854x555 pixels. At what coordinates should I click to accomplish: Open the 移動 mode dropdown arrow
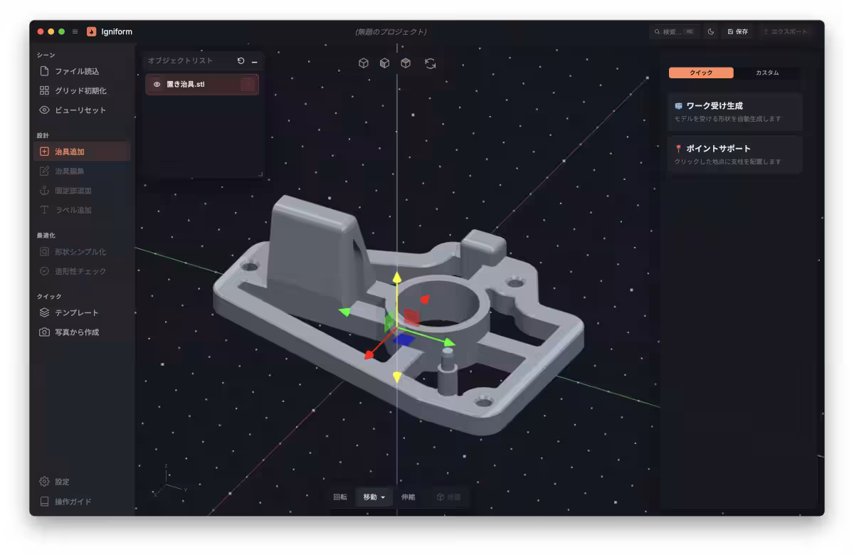click(x=383, y=497)
